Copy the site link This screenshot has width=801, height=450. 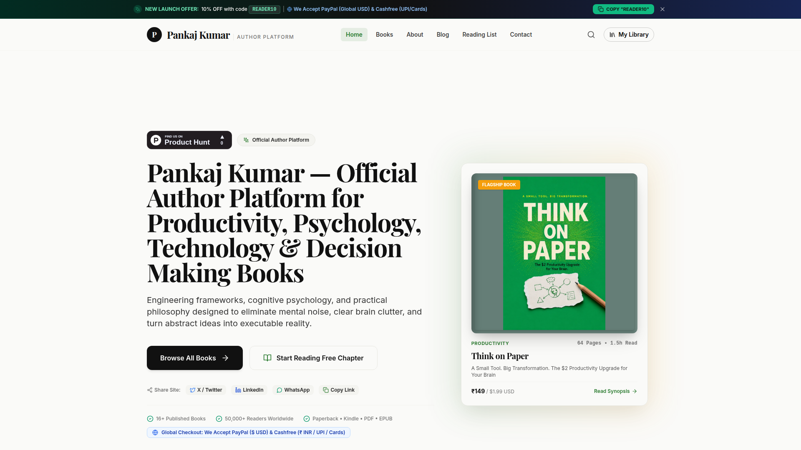click(x=339, y=390)
